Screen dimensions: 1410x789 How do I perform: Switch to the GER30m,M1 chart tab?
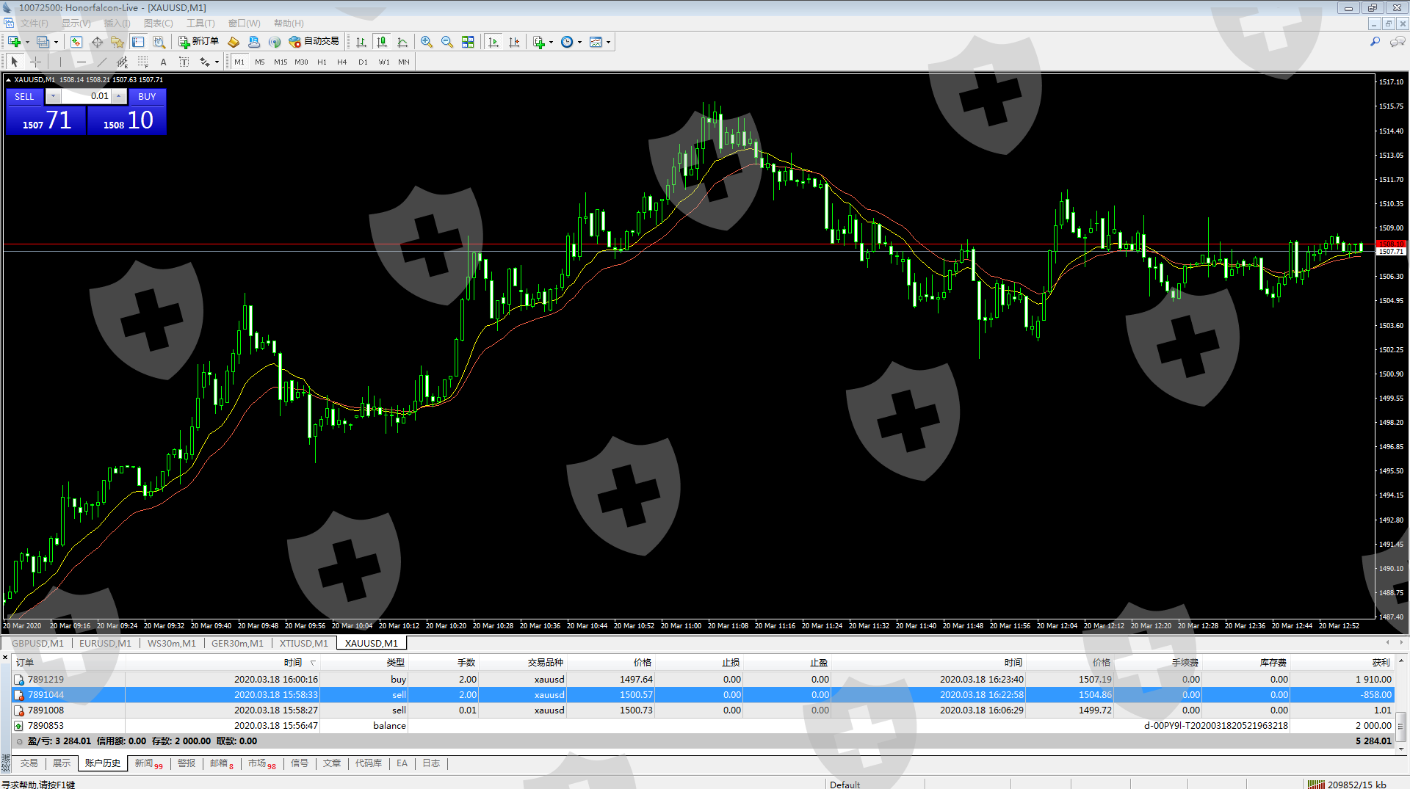(x=237, y=644)
